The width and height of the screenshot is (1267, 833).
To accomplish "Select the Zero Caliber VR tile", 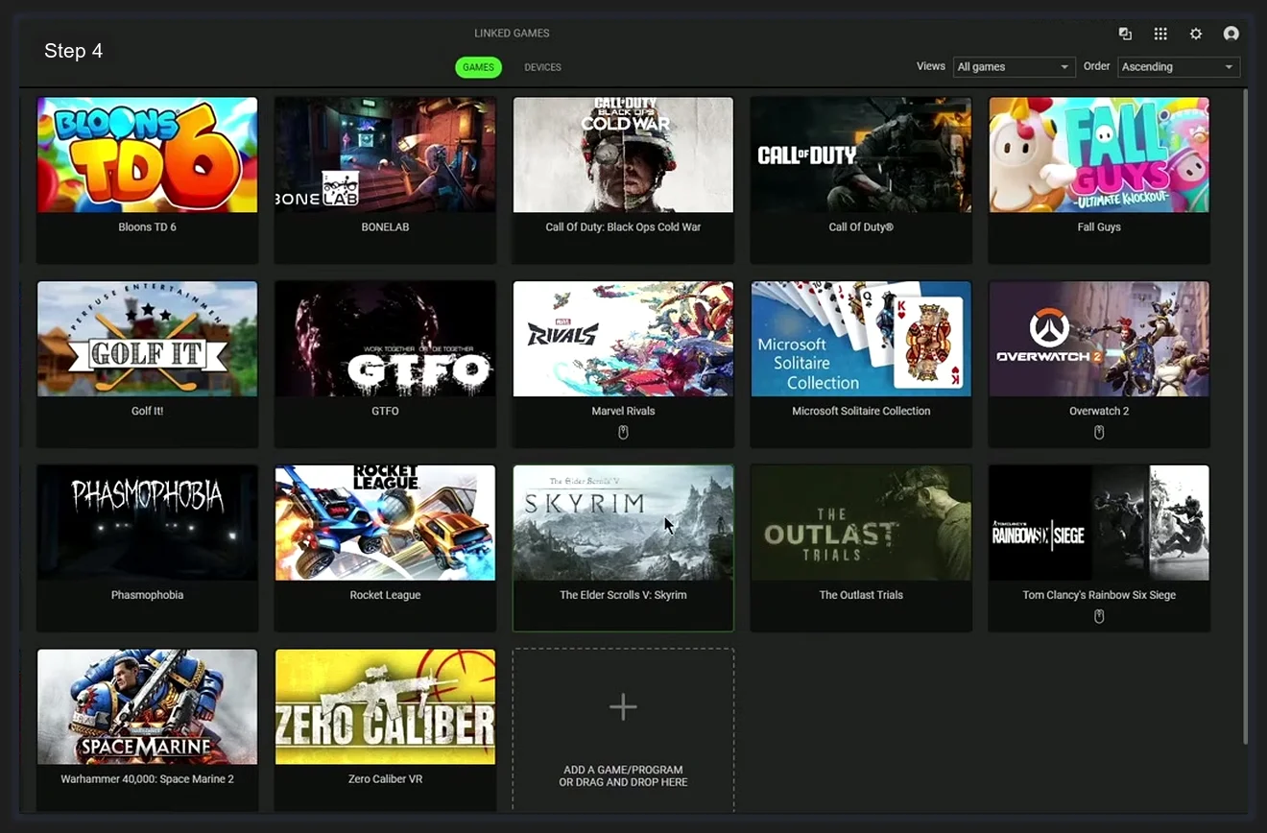I will point(385,707).
